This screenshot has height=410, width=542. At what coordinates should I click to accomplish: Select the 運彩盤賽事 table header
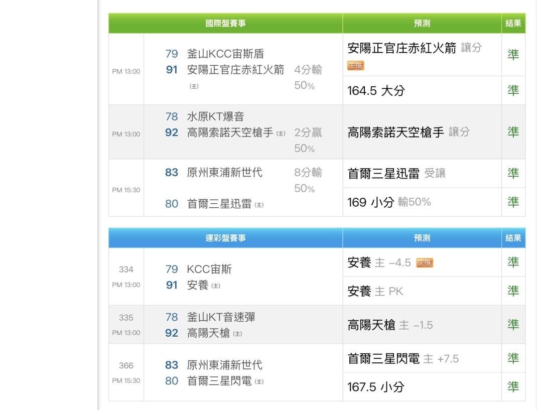coord(226,238)
